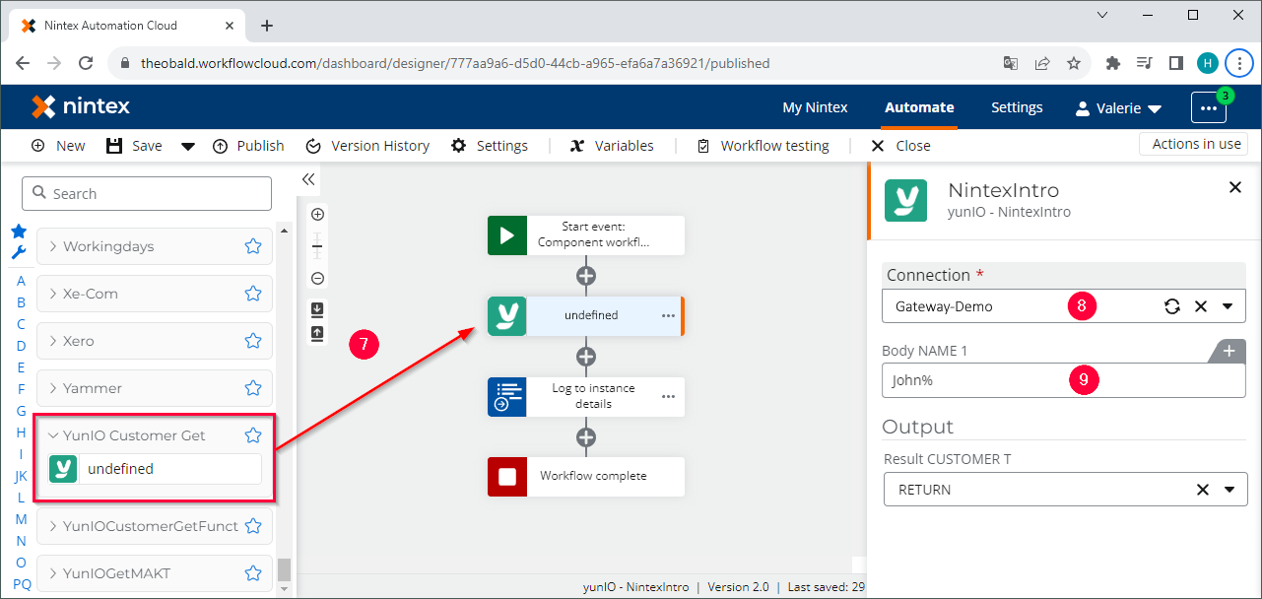Click the Publish button
1262x599 pixels.
click(248, 145)
